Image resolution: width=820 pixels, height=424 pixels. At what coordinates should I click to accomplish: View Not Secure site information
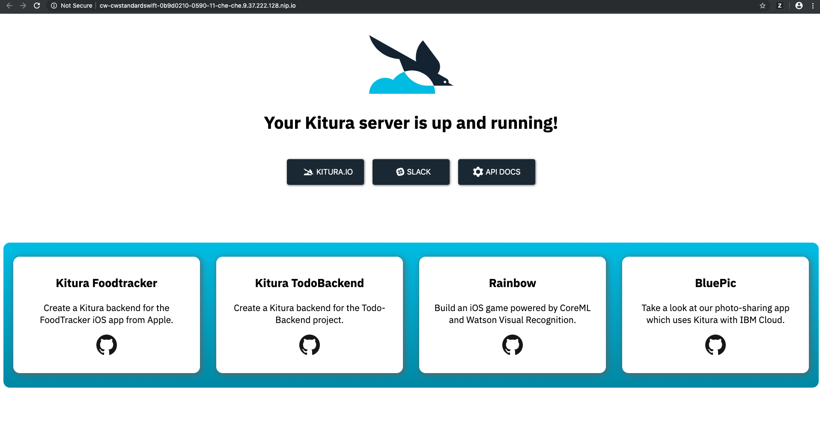click(72, 6)
